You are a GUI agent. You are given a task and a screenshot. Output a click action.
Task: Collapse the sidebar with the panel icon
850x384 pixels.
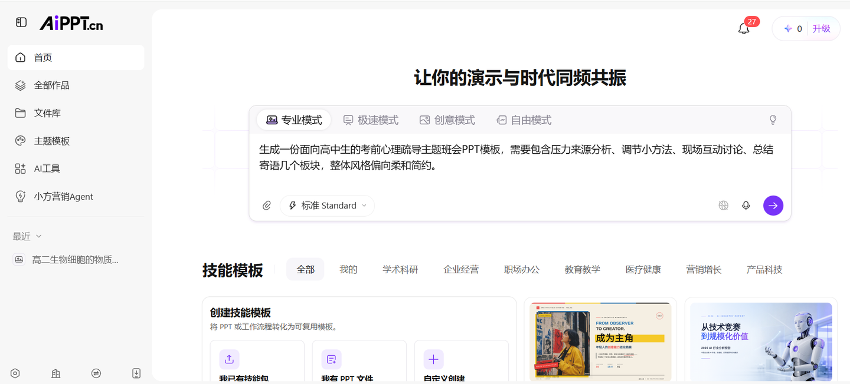[21, 22]
